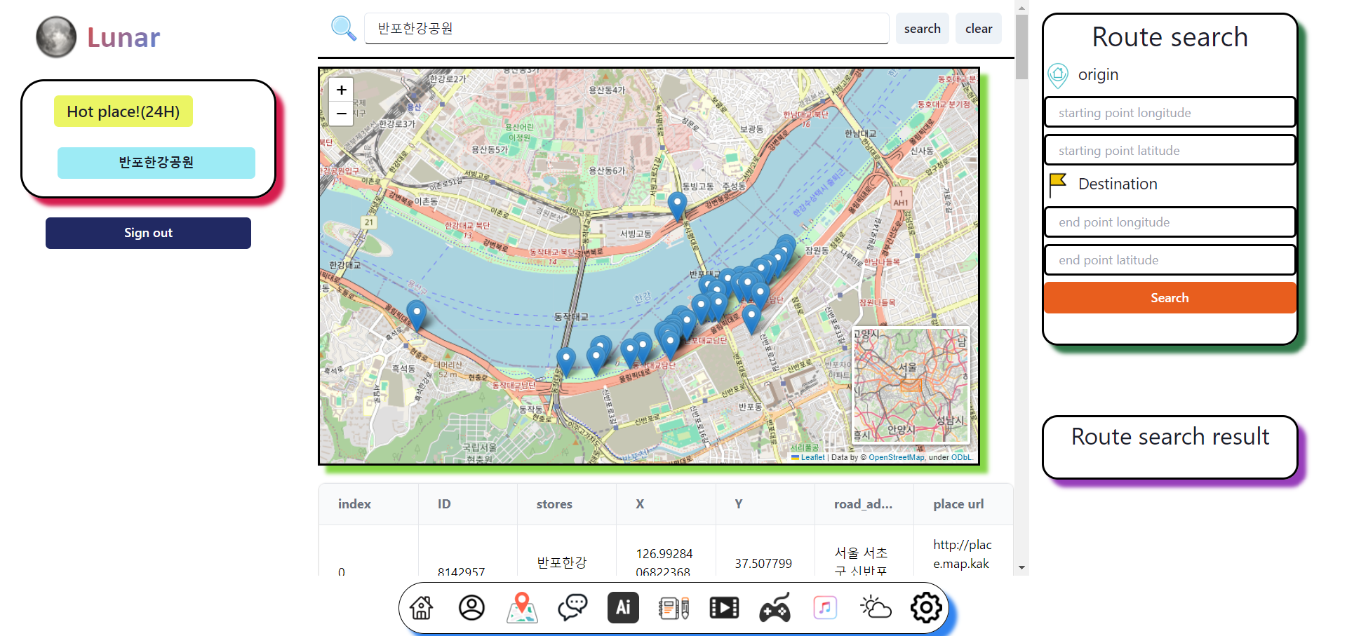Open the music note icon in dock

[825, 607]
